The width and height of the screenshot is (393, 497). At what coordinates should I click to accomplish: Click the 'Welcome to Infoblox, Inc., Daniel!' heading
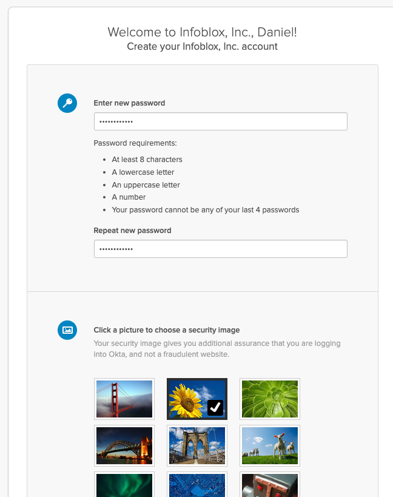point(202,32)
